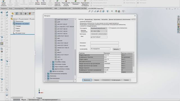
Task: Open Appearances sphere icon in right task pane
Action: click(179, 27)
